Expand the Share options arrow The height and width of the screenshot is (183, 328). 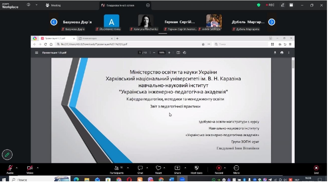pos(185,168)
